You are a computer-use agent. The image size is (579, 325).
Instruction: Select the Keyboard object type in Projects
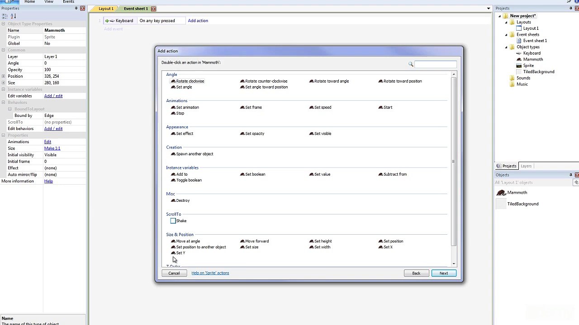click(x=532, y=53)
